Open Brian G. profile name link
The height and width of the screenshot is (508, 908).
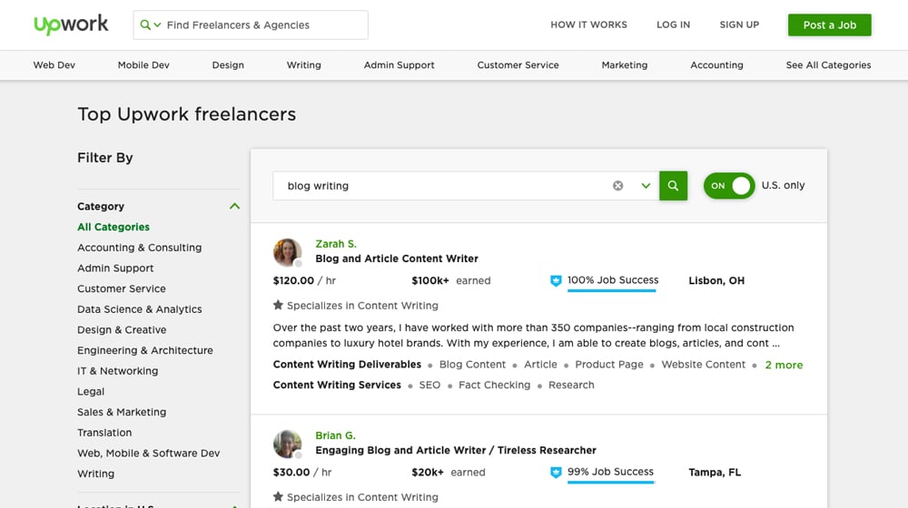coord(335,435)
